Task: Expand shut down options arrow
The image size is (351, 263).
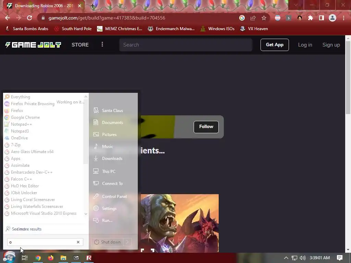Action: pyautogui.click(x=127, y=242)
